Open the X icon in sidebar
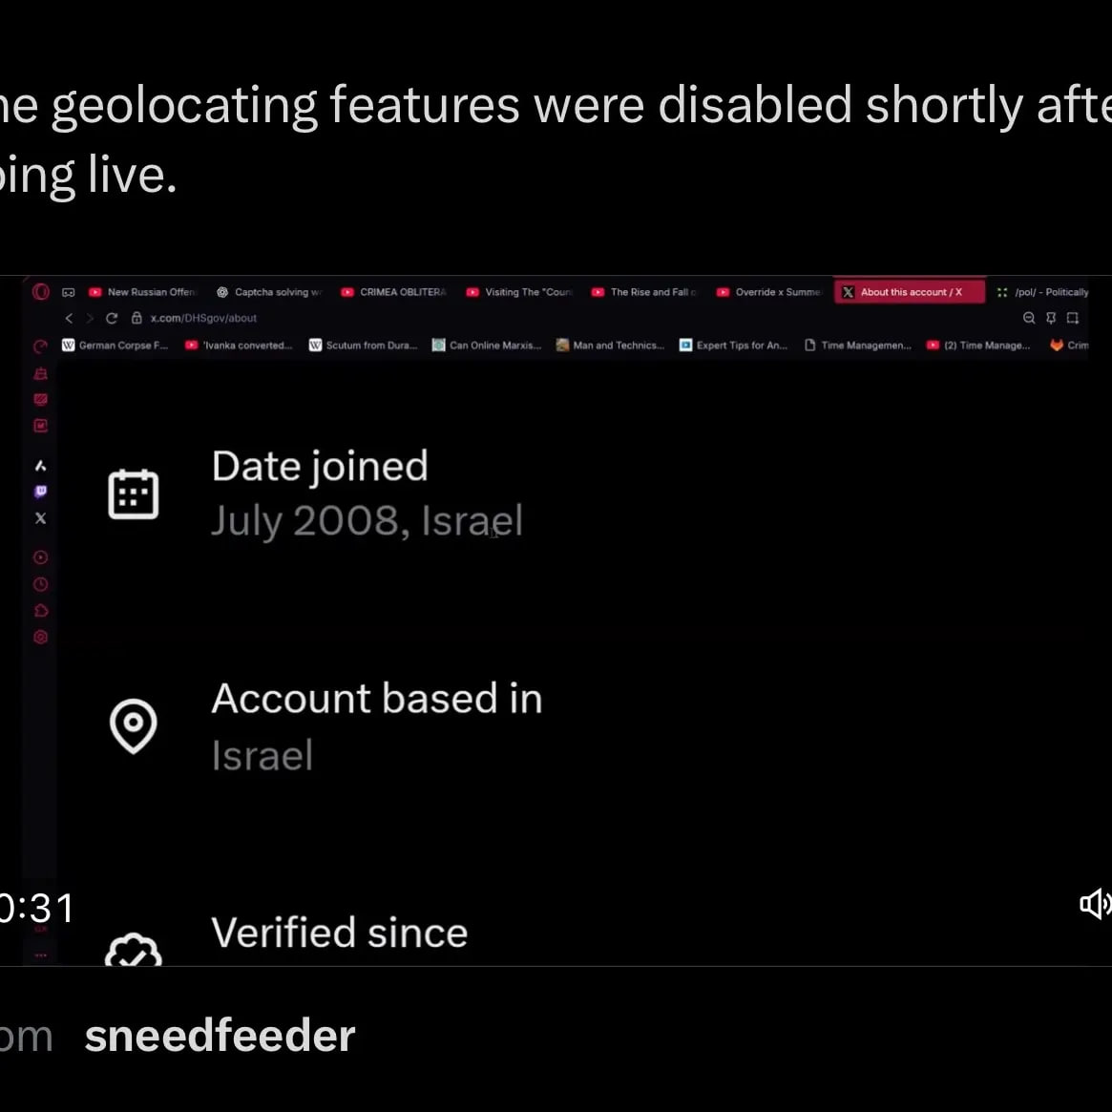Viewport: 1112px width, 1112px height. click(x=40, y=518)
